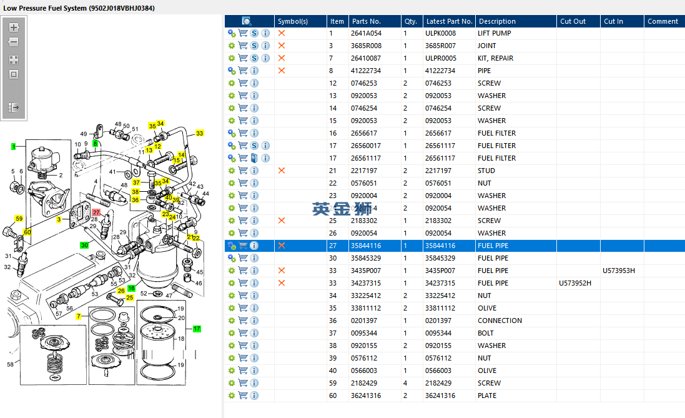Add OLIVE 33811112 to cart

[x=243, y=308]
